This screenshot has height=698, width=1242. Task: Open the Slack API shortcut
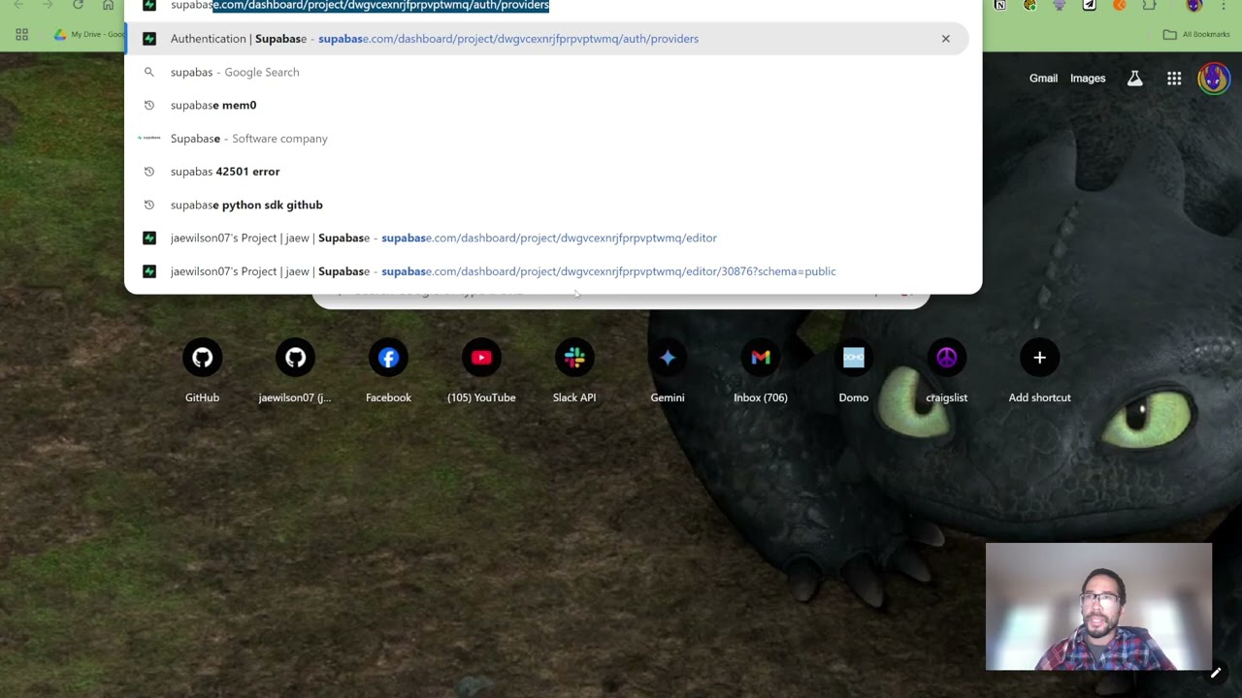(x=574, y=359)
